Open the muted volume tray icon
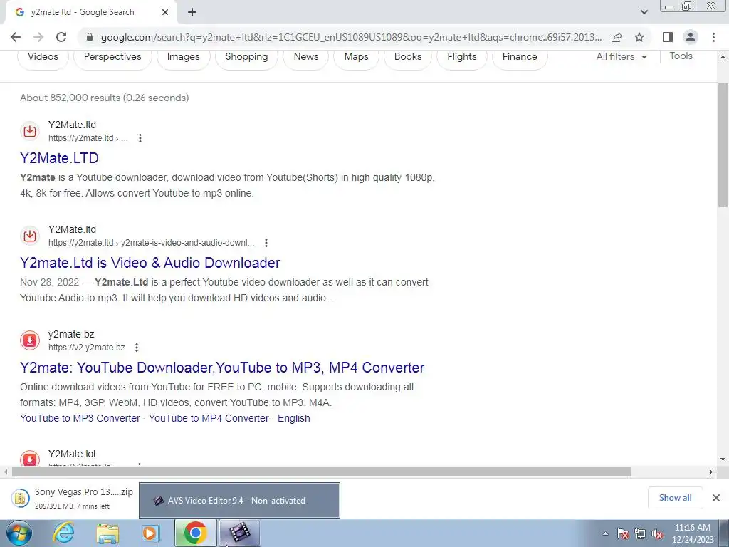 coord(657,534)
